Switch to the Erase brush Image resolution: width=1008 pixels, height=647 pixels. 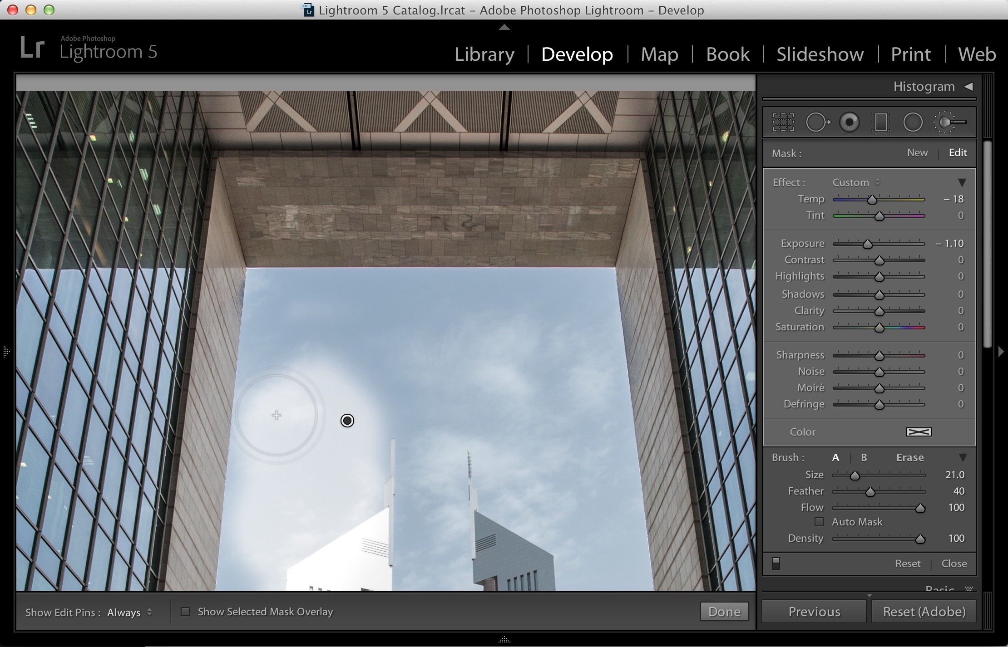point(910,457)
